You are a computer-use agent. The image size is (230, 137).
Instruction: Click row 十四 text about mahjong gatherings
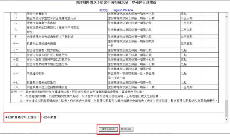pyautogui.click(x=47, y=60)
